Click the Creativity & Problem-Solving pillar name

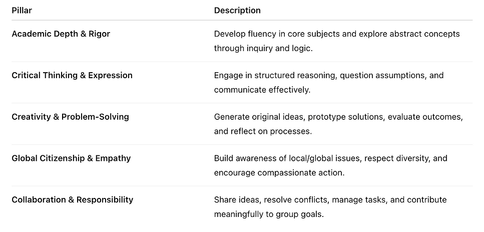point(70,117)
